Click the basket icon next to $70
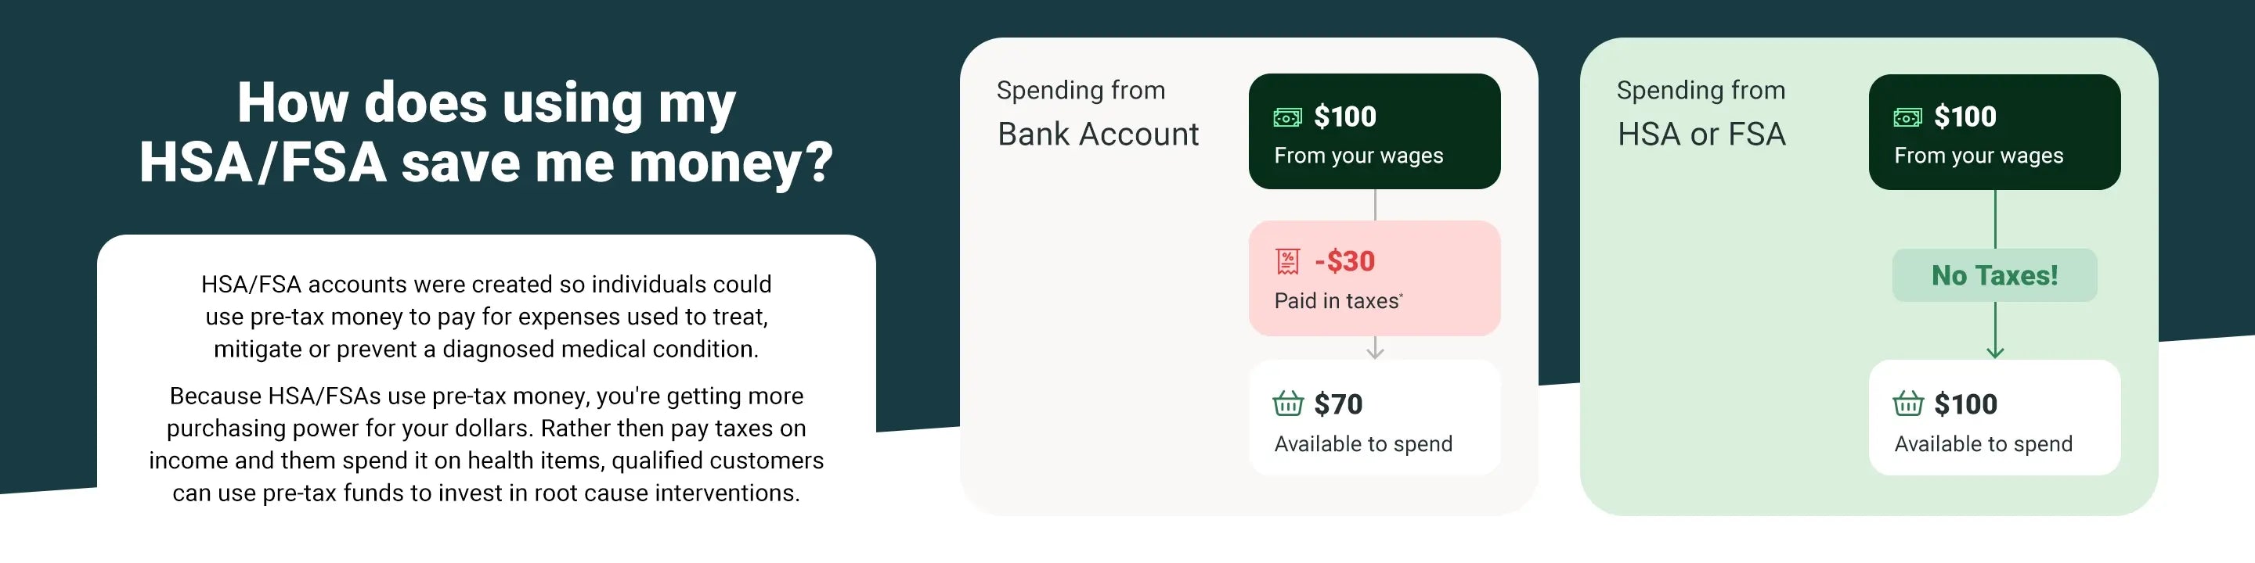This screenshot has height=563, width=2255. pos(1288,404)
